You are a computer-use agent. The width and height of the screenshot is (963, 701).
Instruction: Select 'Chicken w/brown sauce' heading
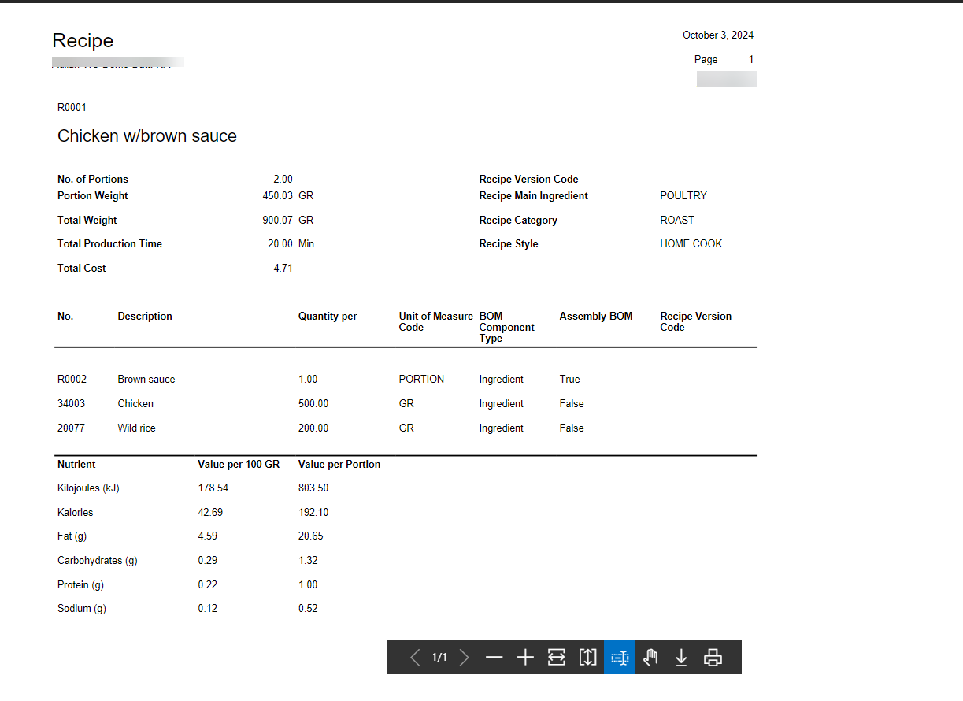tap(147, 135)
